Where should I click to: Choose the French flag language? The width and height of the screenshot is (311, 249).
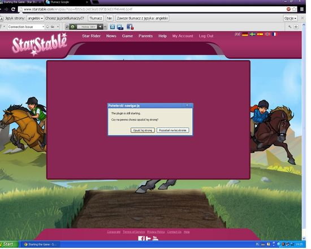(x=274, y=34)
